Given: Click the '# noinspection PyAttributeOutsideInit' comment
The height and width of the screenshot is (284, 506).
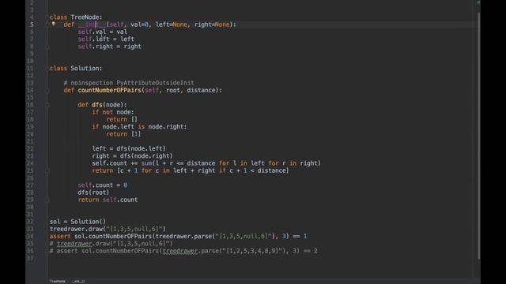Looking at the screenshot, I should [129, 83].
